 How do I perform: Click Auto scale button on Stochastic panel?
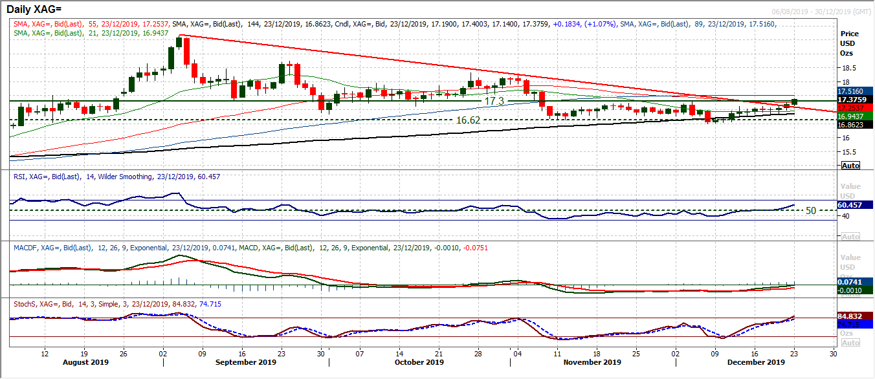pyautogui.click(x=850, y=343)
